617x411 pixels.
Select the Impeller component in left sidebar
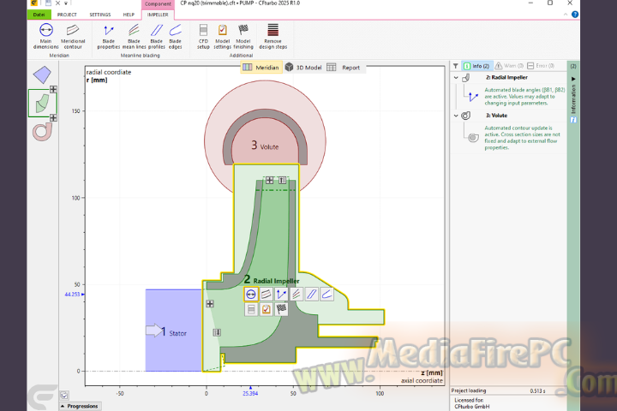coord(42,103)
